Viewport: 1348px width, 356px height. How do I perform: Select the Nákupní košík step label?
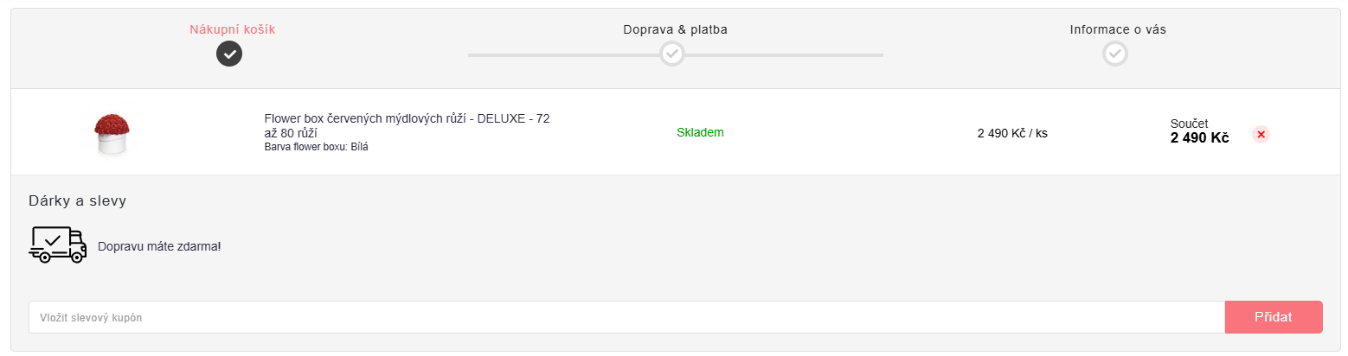pos(233,29)
